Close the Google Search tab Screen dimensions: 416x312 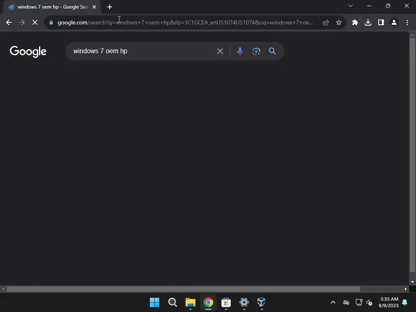tap(94, 7)
